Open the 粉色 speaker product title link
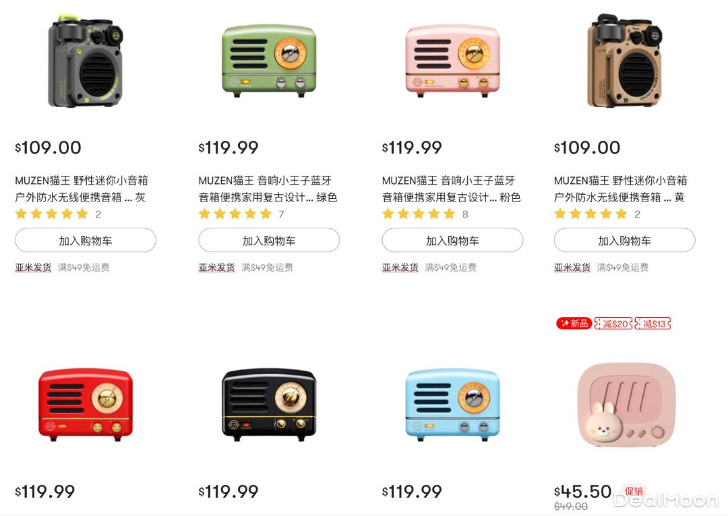728x516 pixels. [451, 189]
